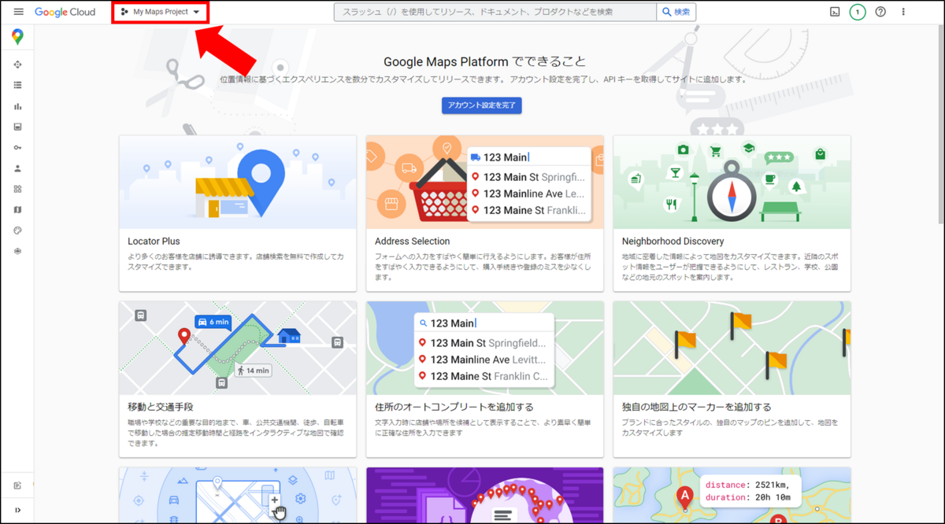Open the hamburger navigation menu
Image resolution: width=945 pixels, height=524 pixels.
coord(18,12)
